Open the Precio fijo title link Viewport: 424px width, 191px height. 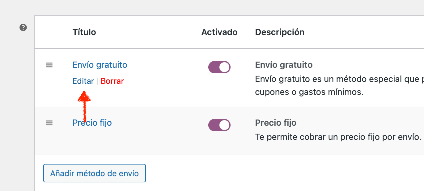click(x=92, y=123)
